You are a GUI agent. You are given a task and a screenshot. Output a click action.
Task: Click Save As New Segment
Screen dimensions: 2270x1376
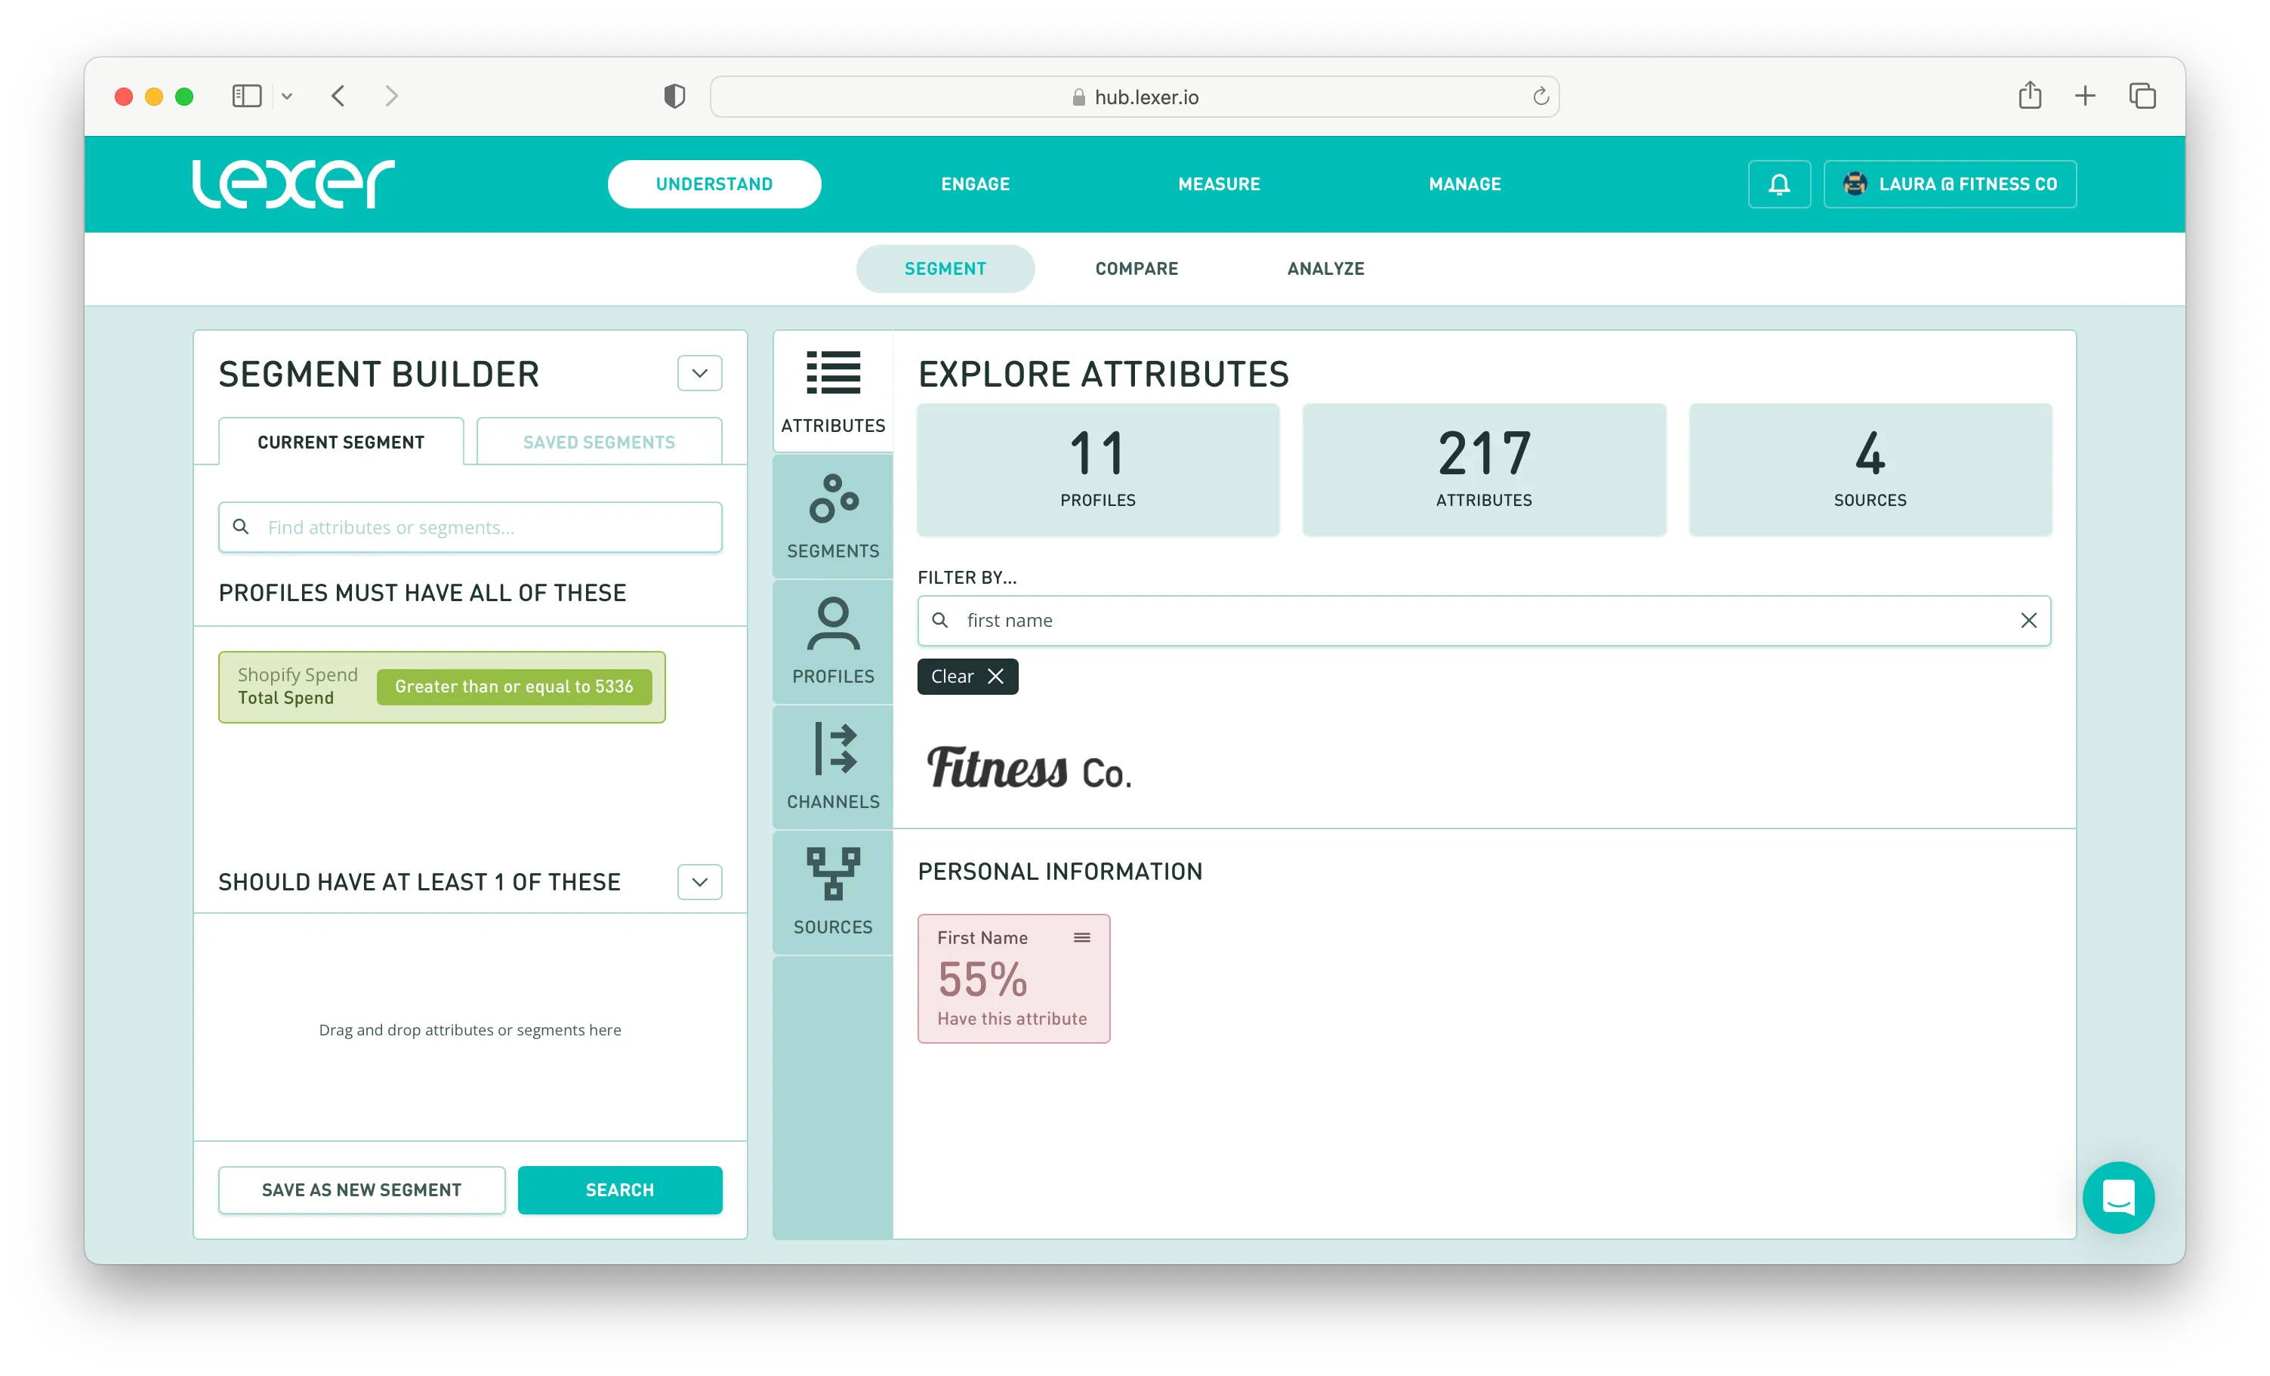pyautogui.click(x=361, y=1189)
